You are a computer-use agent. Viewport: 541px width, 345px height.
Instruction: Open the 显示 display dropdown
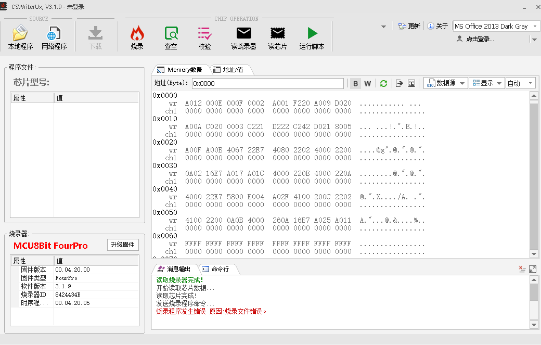tap(486, 83)
